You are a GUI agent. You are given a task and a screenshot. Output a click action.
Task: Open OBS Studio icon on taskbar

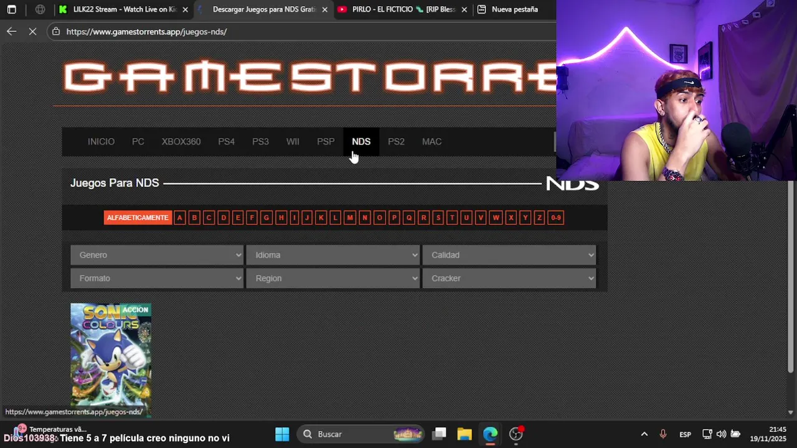pos(516,434)
